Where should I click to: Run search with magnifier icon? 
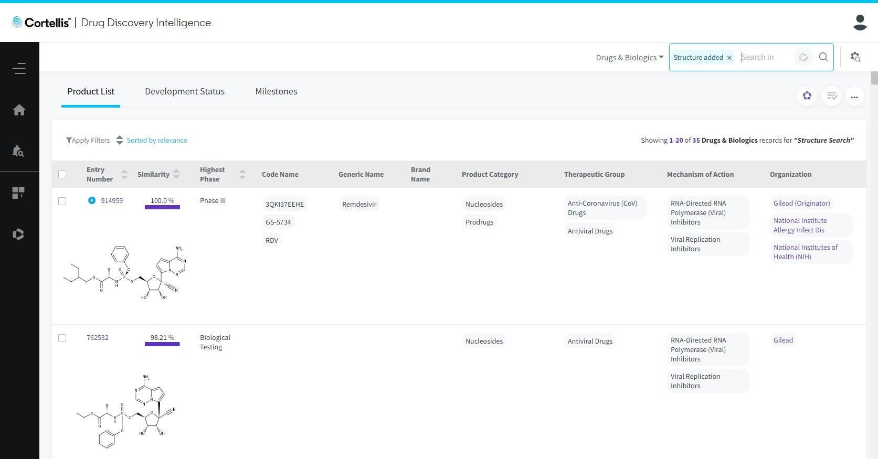click(823, 57)
